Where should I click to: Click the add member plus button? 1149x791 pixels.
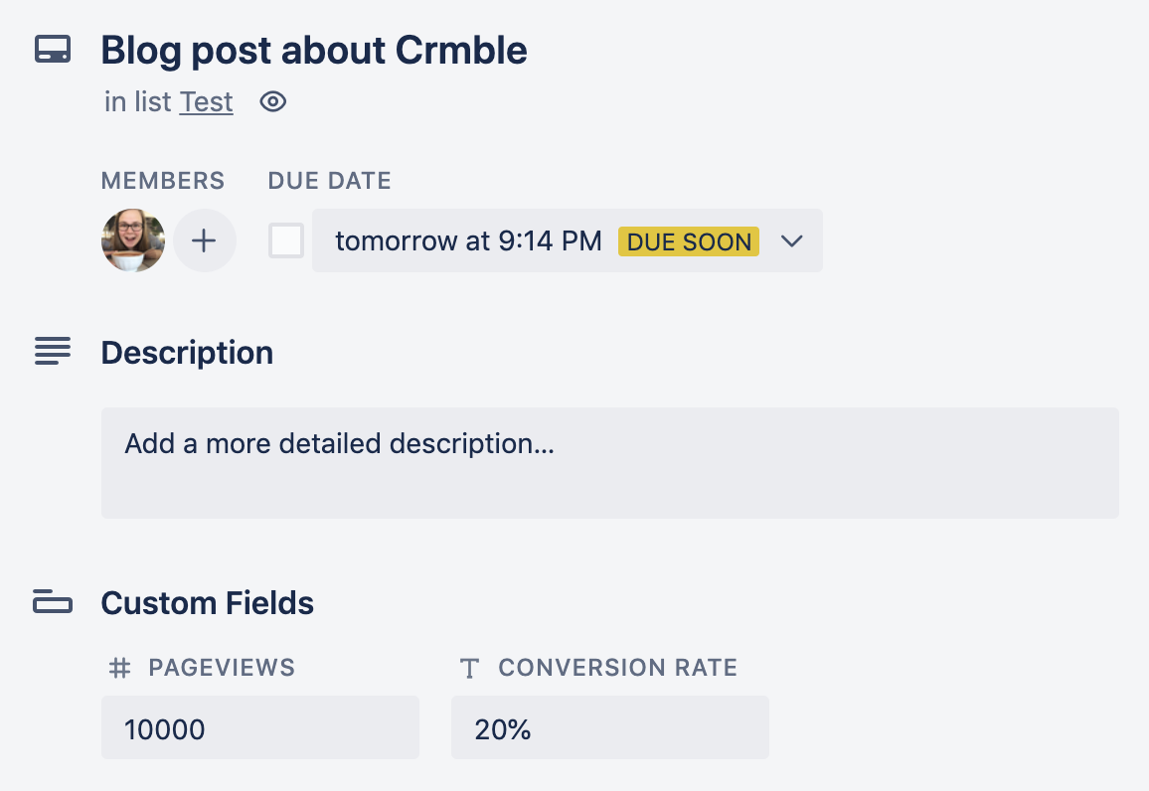205,240
